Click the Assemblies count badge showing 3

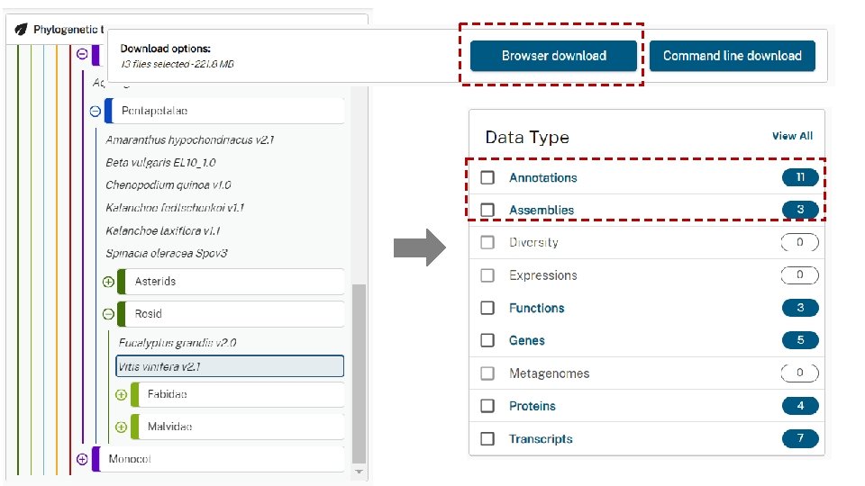point(799,210)
